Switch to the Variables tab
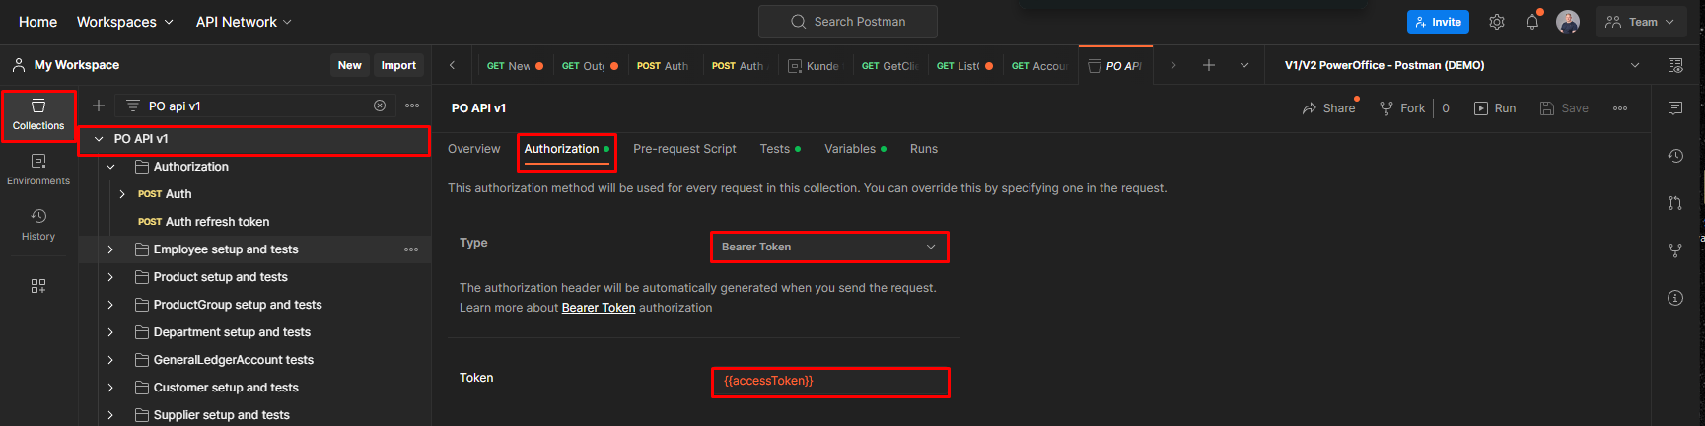The width and height of the screenshot is (1705, 426). tap(850, 149)
